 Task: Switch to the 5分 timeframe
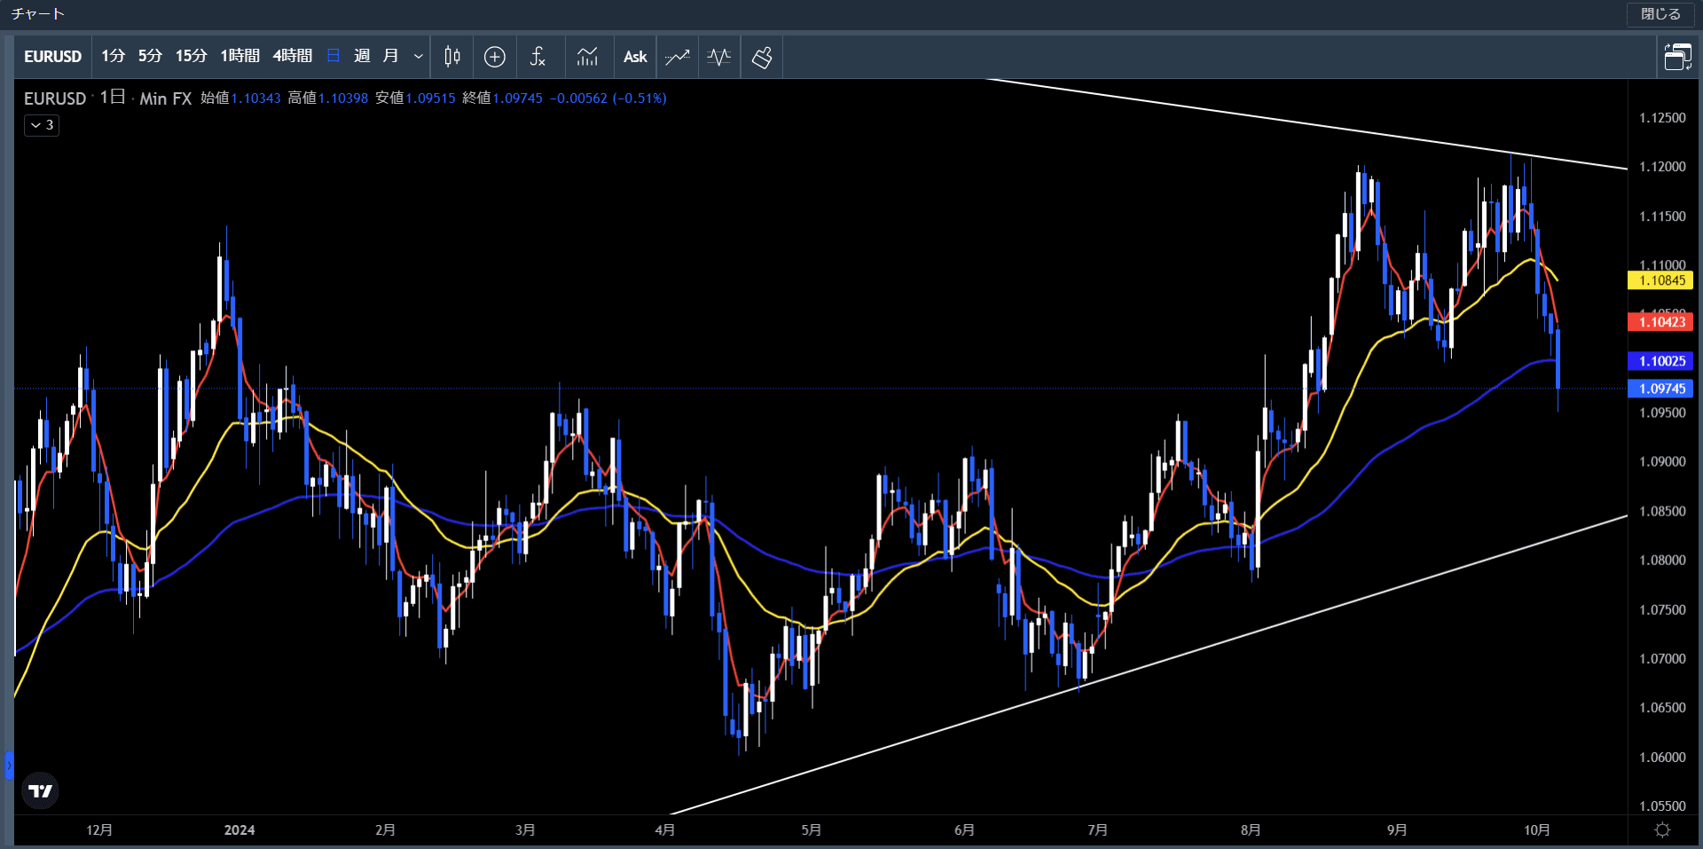coord(150,56)
